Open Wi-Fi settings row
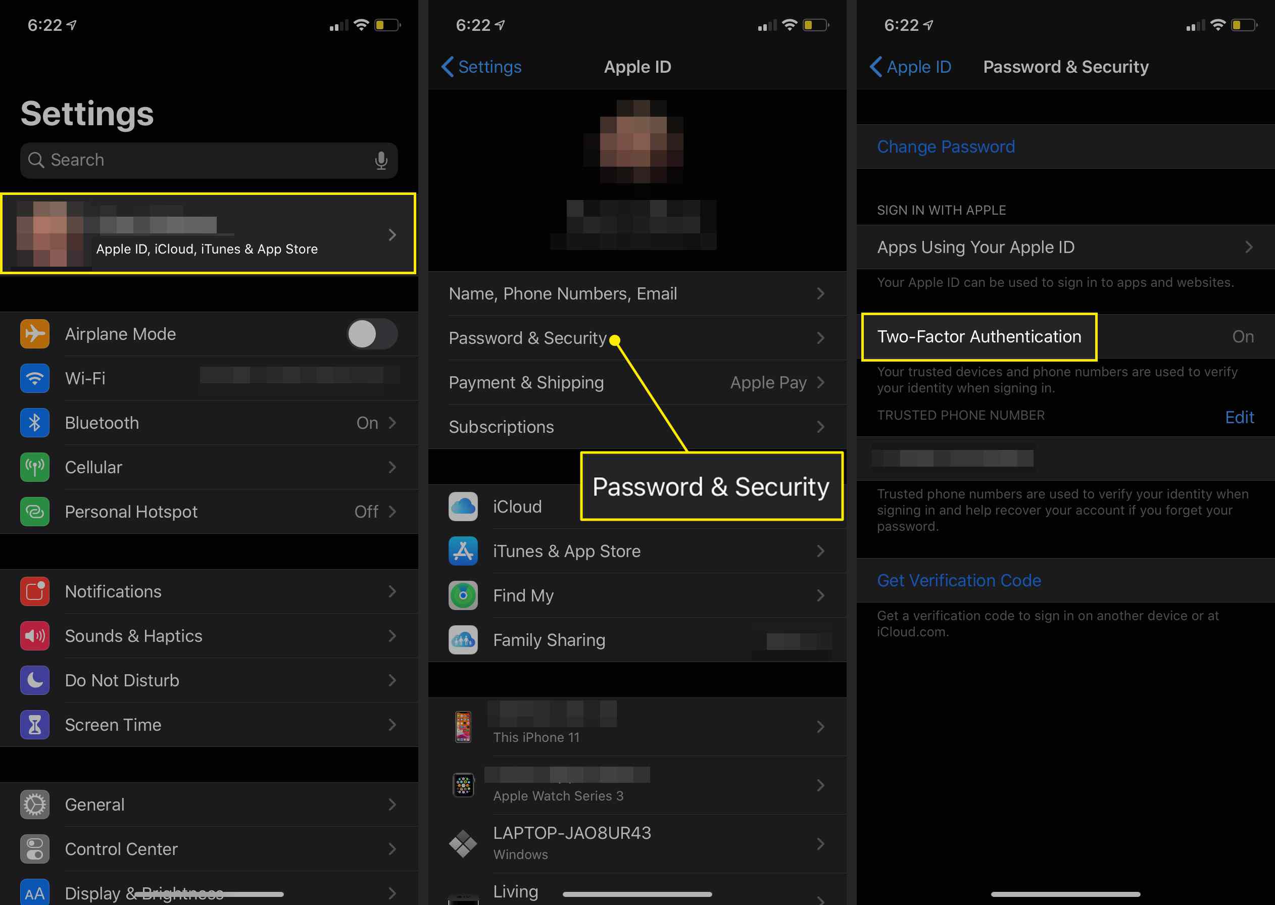 [x=209, y=378]
